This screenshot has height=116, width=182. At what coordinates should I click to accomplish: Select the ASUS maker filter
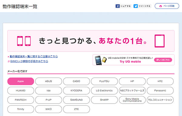pyautogui.click(x=49, y=81)
